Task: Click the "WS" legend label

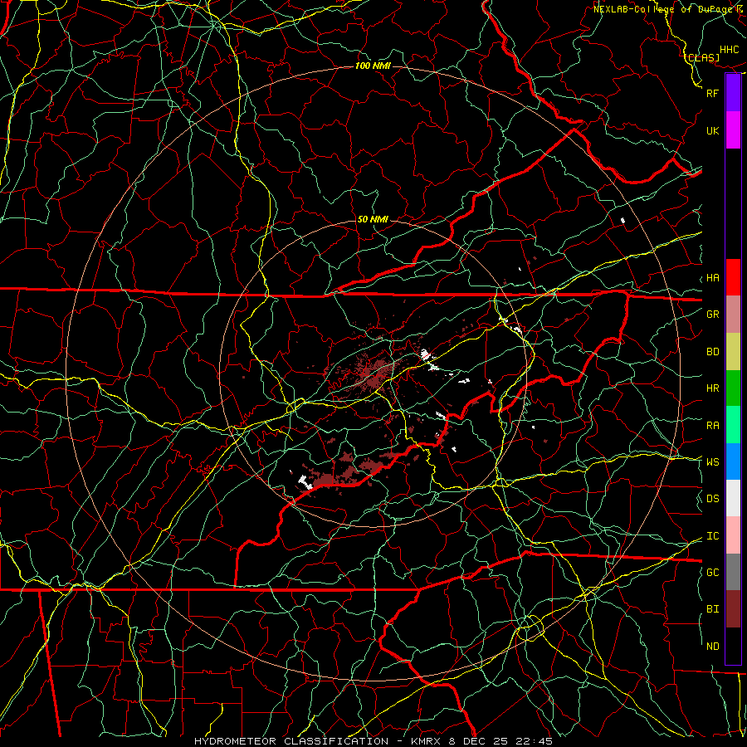Action: (x=712, y=461)
